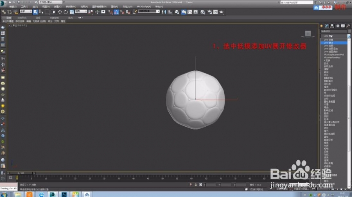Screen dimensions: 352x197
Task: Open Internet Explorer from the taskbar
Action: 41,194
